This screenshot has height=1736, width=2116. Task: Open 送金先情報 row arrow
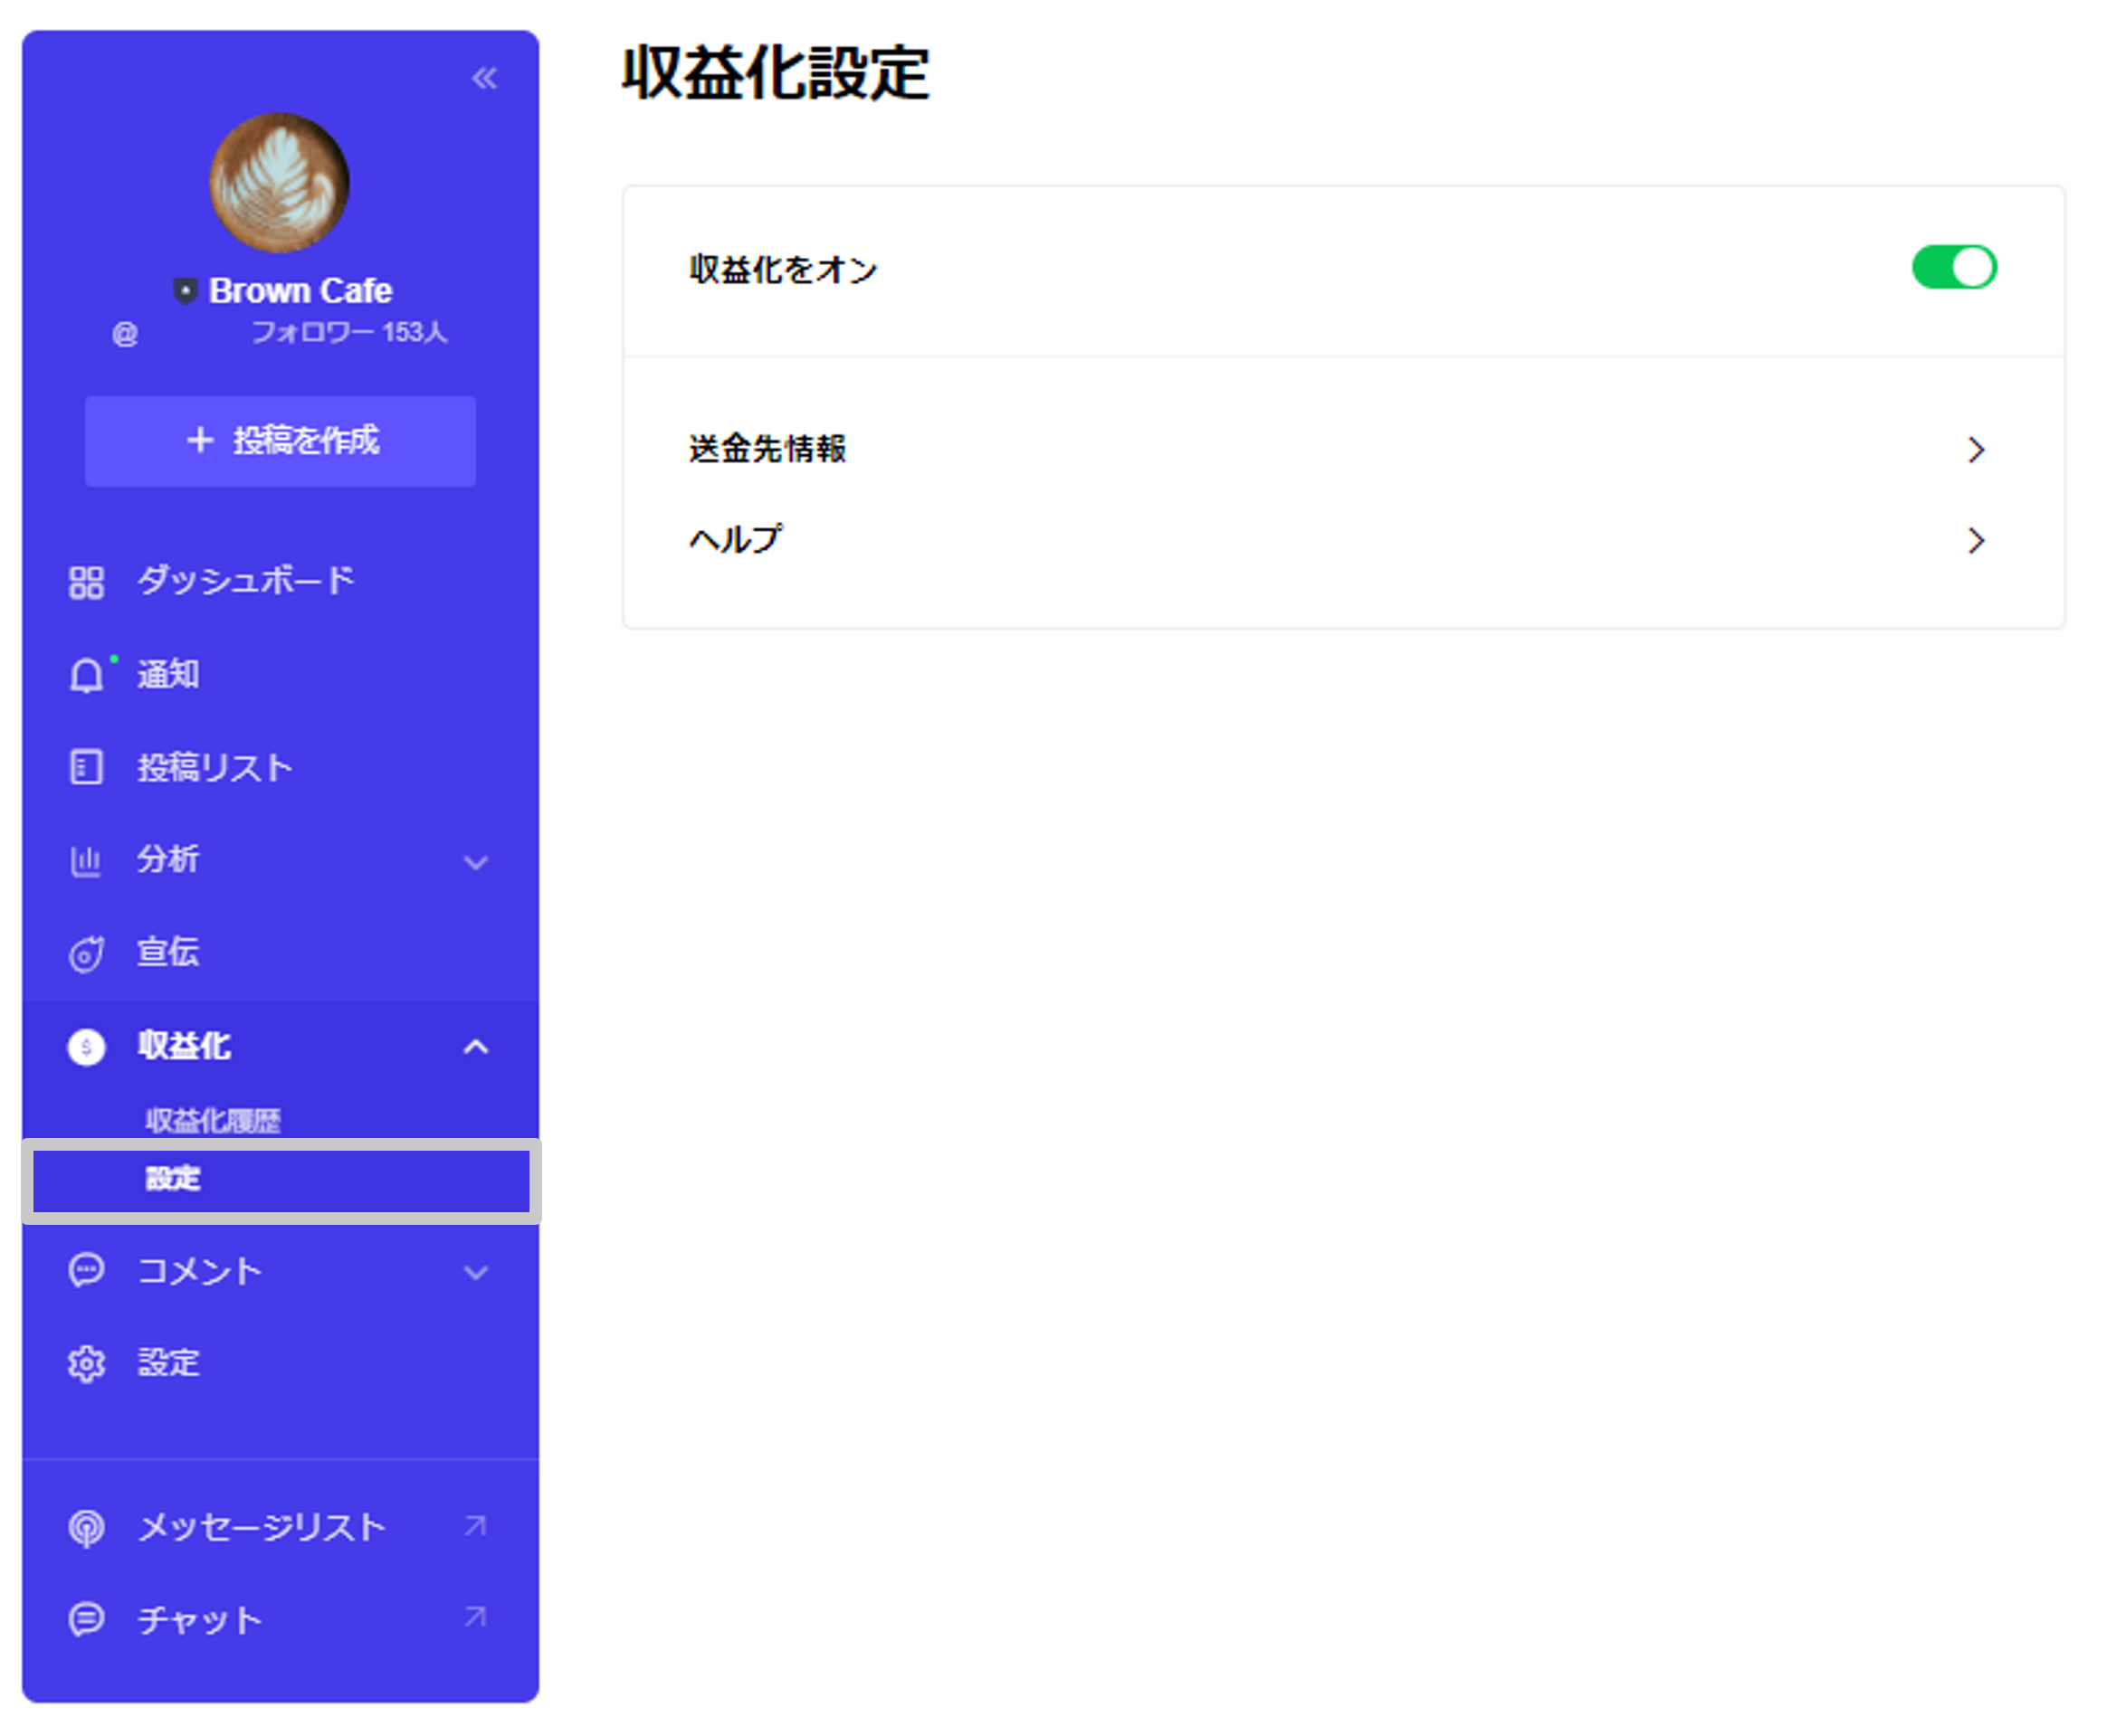[x=1975, y=450]
